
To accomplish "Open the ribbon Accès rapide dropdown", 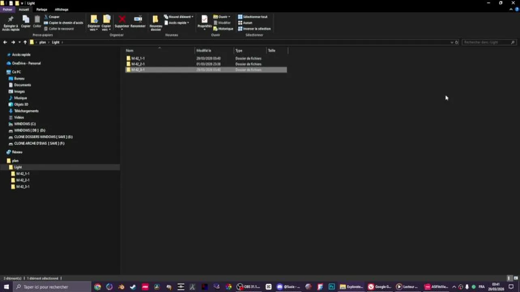I will [x=177, y=23].
